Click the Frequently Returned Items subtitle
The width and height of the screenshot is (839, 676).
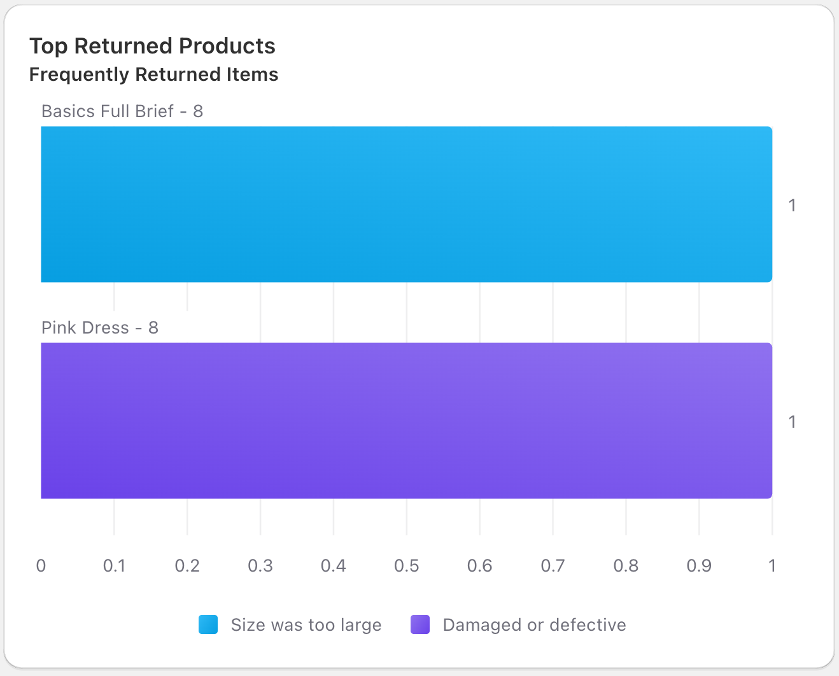coord(153,74)
